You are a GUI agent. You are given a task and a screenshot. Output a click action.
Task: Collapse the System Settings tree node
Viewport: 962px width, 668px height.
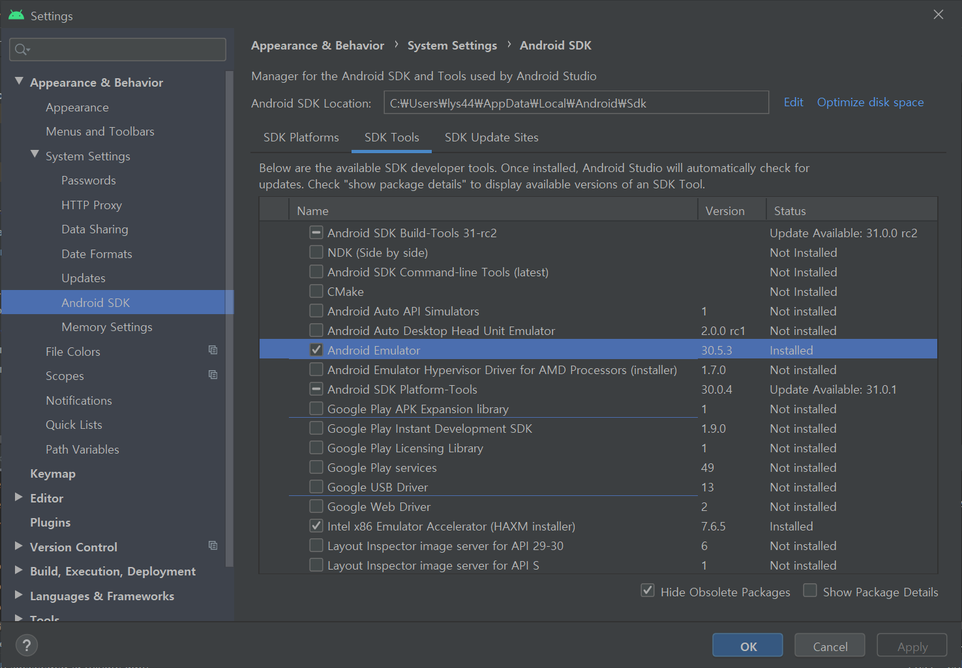35,154
